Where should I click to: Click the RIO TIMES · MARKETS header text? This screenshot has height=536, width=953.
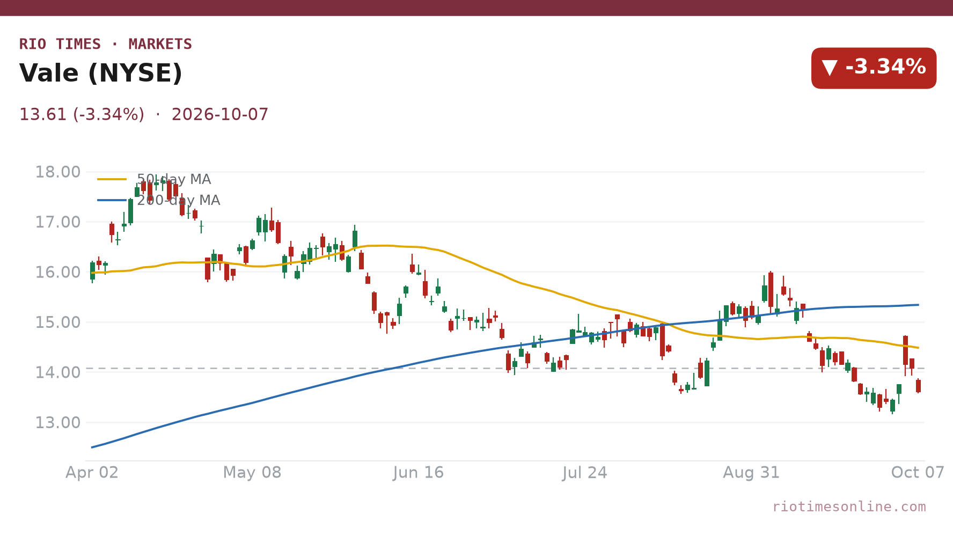[106, 44]
